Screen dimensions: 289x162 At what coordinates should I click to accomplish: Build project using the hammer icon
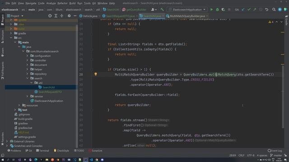(x=162, y=9)
